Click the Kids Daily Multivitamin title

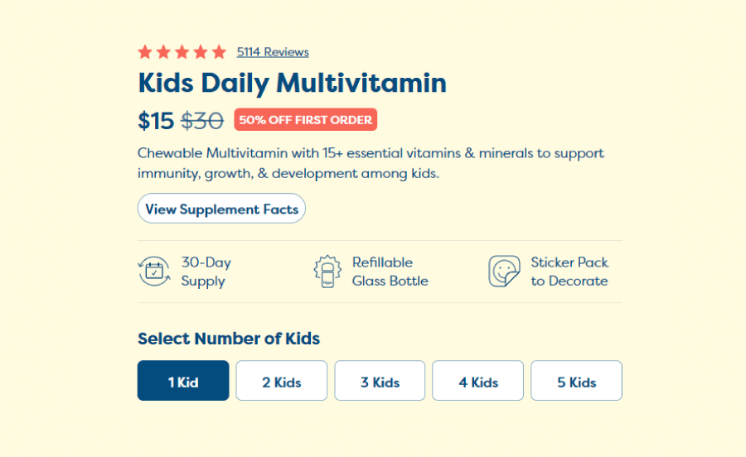point(292,83)
